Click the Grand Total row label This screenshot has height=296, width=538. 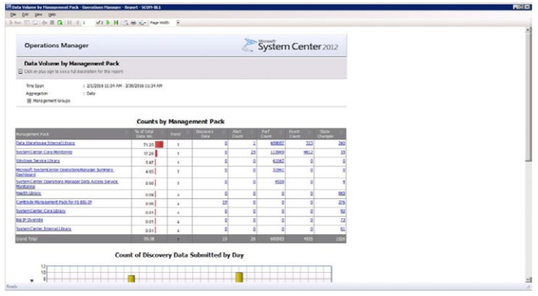click(26, 239)
